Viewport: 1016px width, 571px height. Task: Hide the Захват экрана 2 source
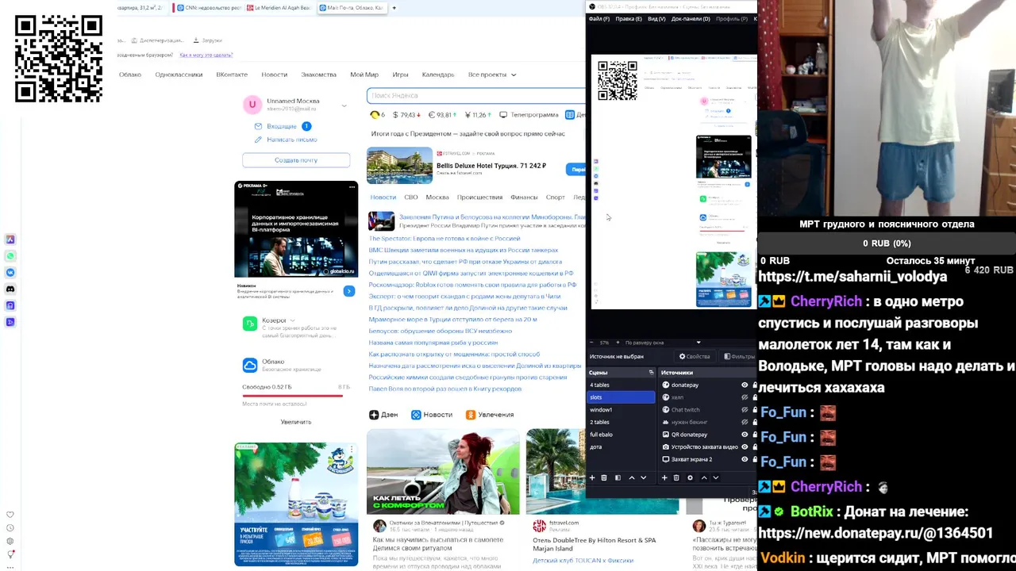pos(745,459)
